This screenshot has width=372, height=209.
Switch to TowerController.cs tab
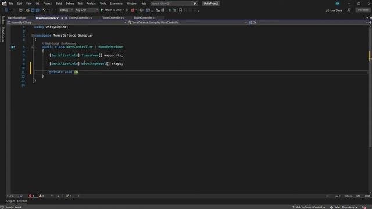(113, 18)
